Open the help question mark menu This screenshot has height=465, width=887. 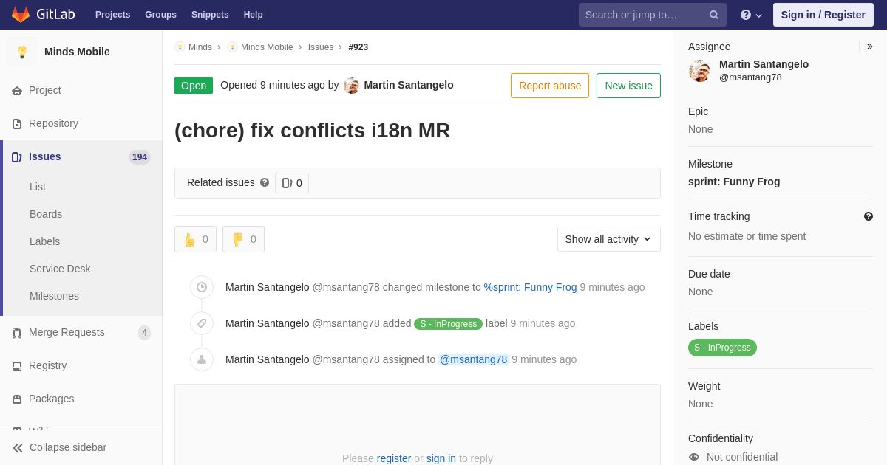pyautogui.click(x=751, y=15)
